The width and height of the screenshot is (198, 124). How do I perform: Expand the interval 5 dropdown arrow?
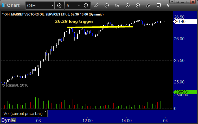pos(79,5)
